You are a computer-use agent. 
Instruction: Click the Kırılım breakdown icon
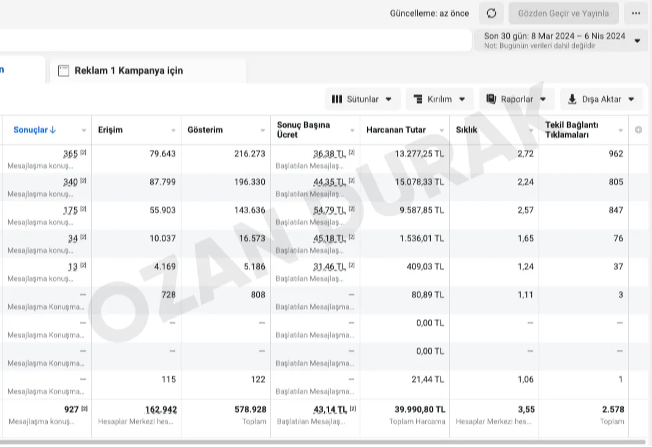click(x=418, y=99)
